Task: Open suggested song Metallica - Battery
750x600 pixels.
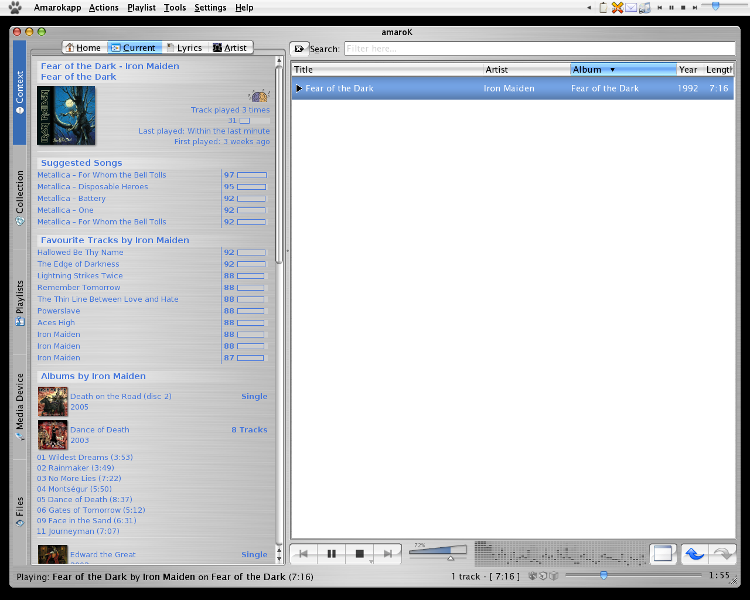Action: tap(71, 199)
